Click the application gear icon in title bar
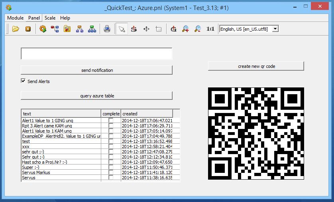 pyautogui.click(x=9, y=8)
